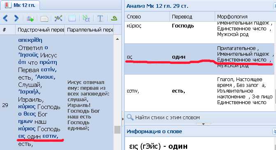The height and width of the screenshot is (150, 276).
Task: Go to the previous chapter with left arrow
Action: 5,18
